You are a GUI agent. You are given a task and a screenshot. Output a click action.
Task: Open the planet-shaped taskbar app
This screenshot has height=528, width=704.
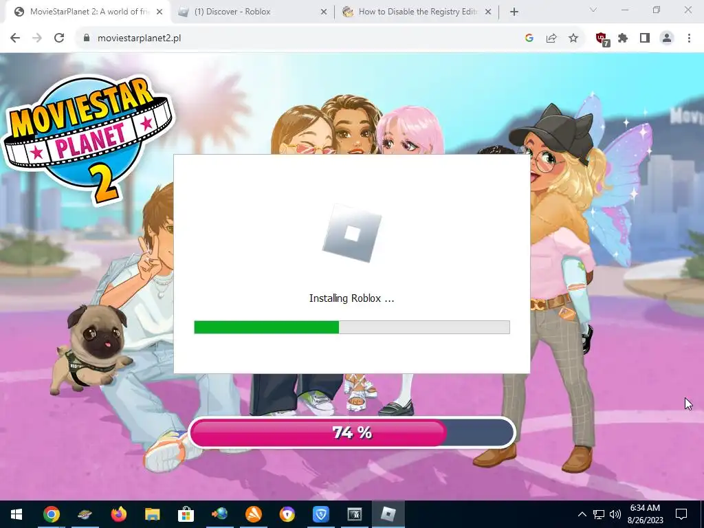85,514
